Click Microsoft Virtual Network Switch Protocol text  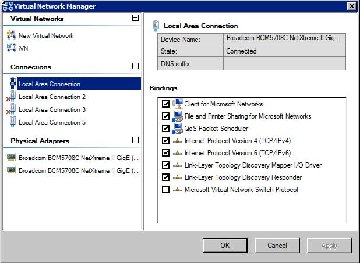point(241,190)
